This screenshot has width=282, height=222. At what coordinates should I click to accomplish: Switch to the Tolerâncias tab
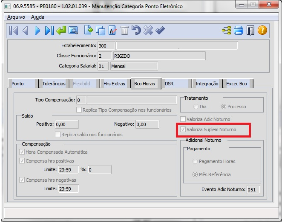(x=54, y=84)
